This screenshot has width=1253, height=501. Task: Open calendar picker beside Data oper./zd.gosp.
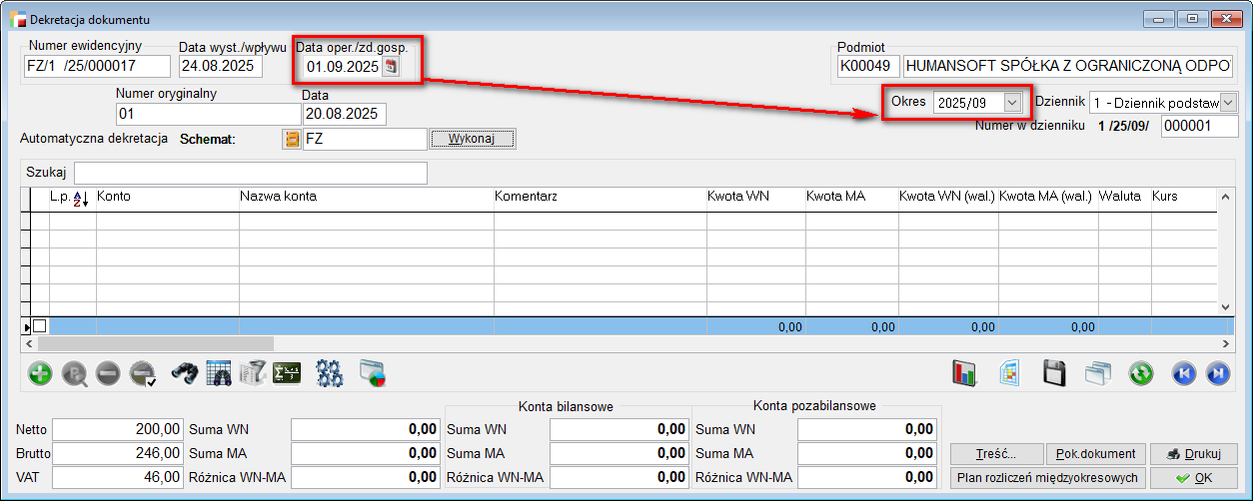[392, 67]
